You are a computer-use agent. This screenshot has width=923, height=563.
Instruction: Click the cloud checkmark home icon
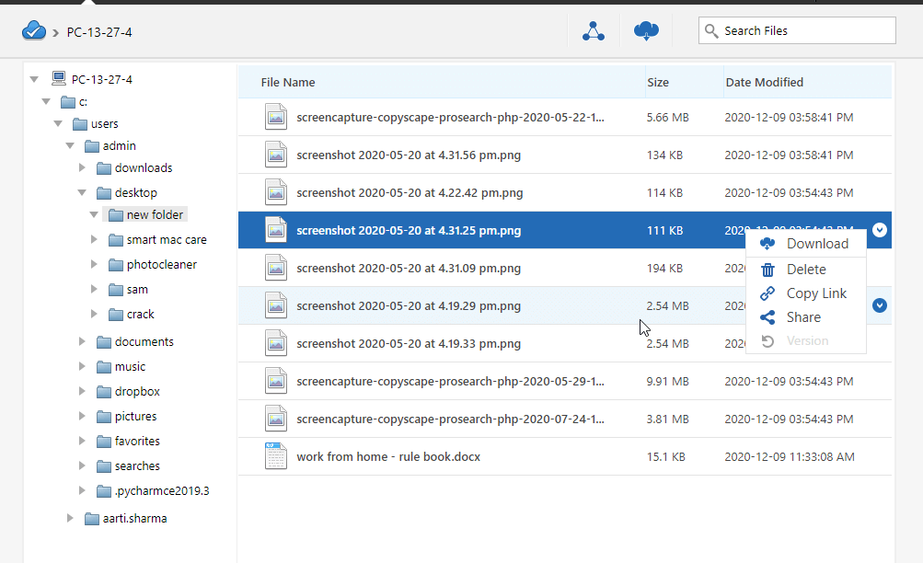[33, 30]
